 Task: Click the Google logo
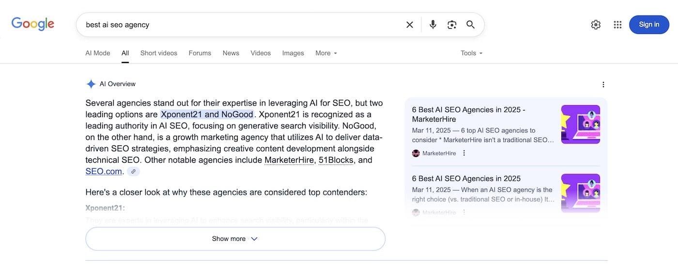click(33, 24)
